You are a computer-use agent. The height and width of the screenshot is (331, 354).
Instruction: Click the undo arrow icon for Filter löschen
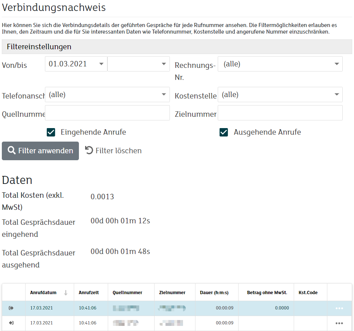pos(89,150)
